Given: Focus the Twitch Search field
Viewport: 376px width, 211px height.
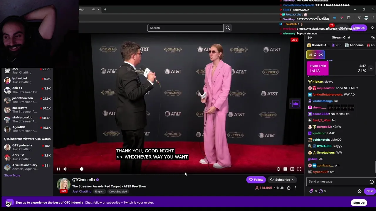Looking at the screenshot, I should 185,28.
